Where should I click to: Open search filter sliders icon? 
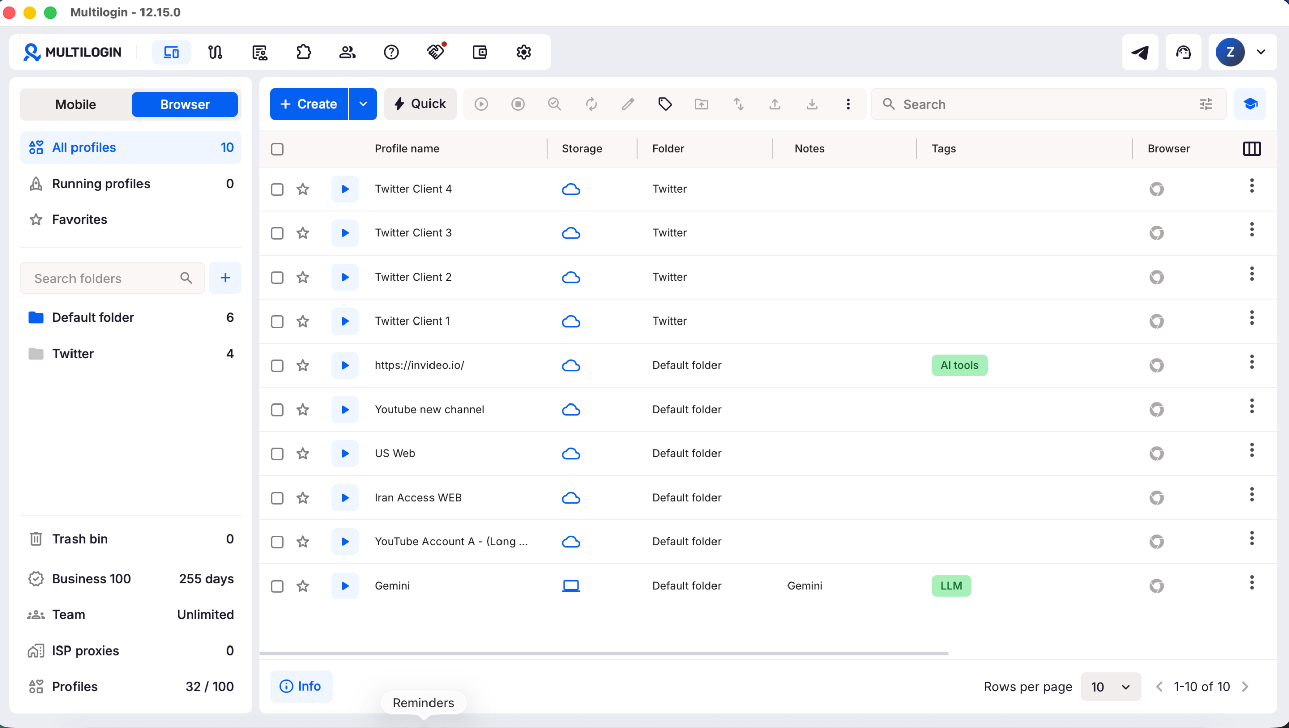point(1206,104)
